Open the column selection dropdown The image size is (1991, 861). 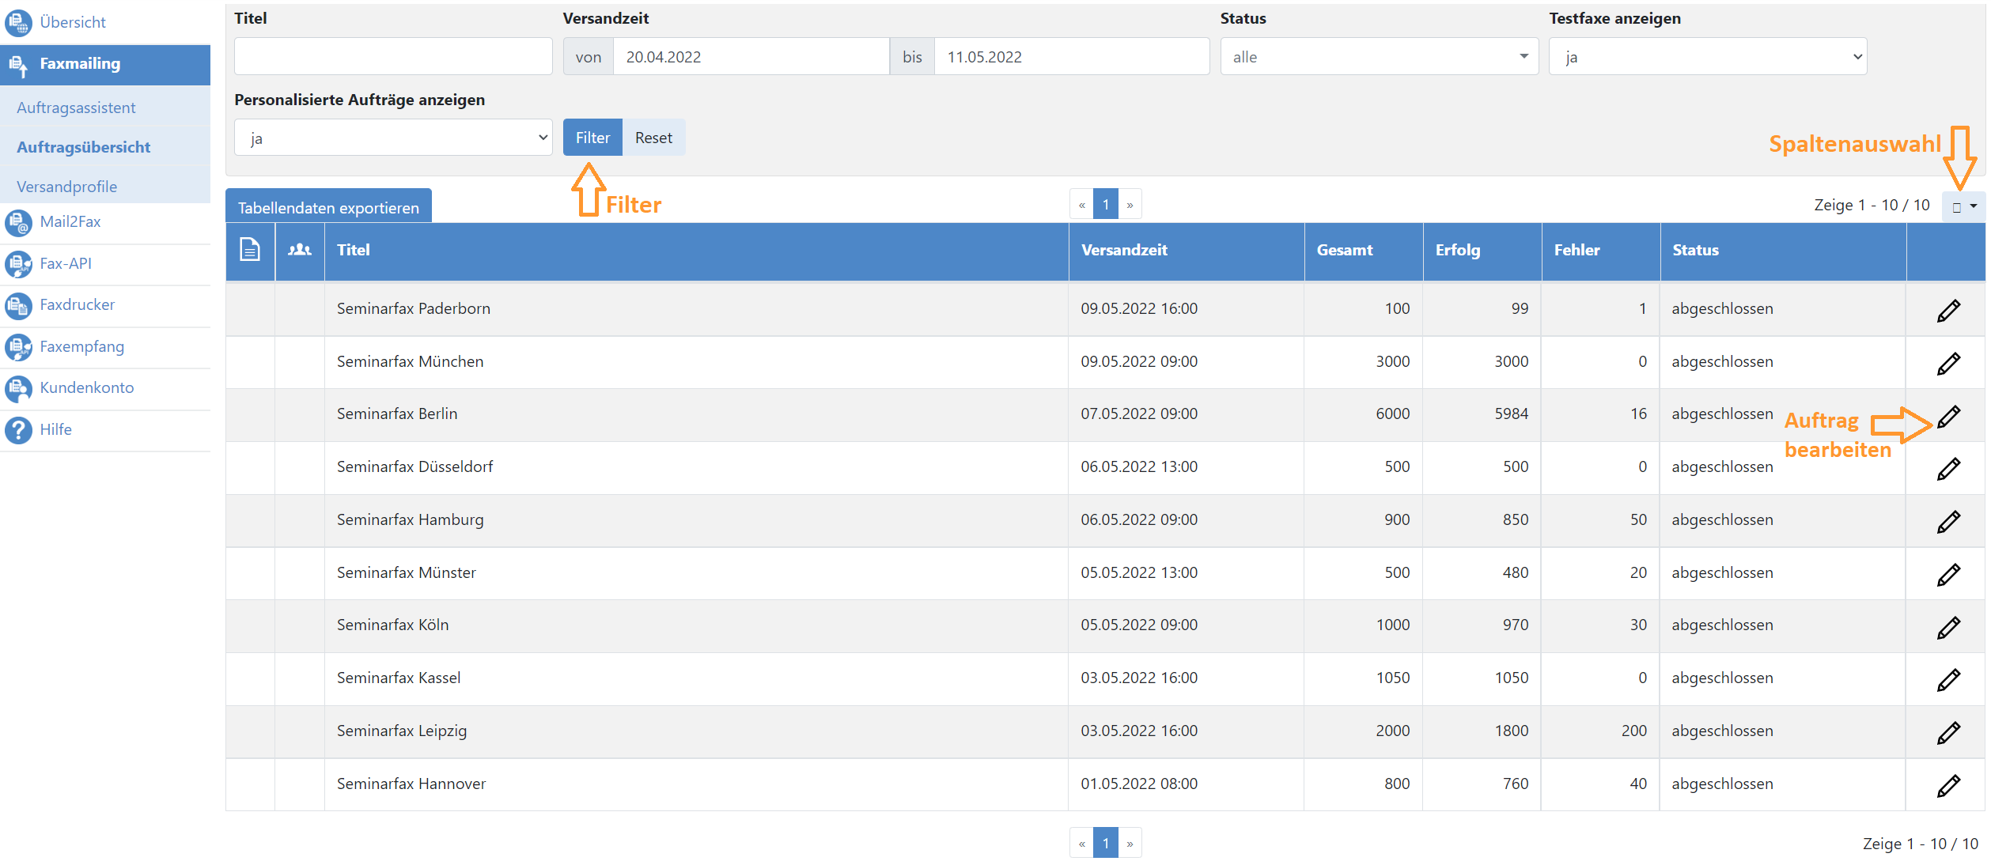pyautogui.click(x=1963, y=206)
